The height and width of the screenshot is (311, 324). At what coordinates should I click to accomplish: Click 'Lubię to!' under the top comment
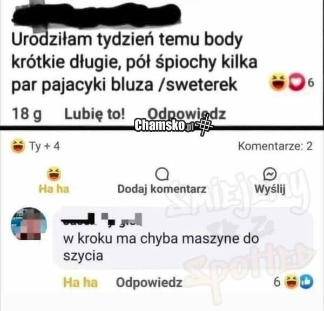pyautogui.click(x=95, y=114)
